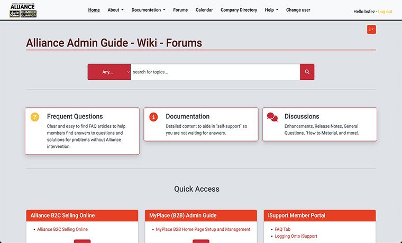Open the Help dropdown menu
402x243 pixels.
click(271, 10)
